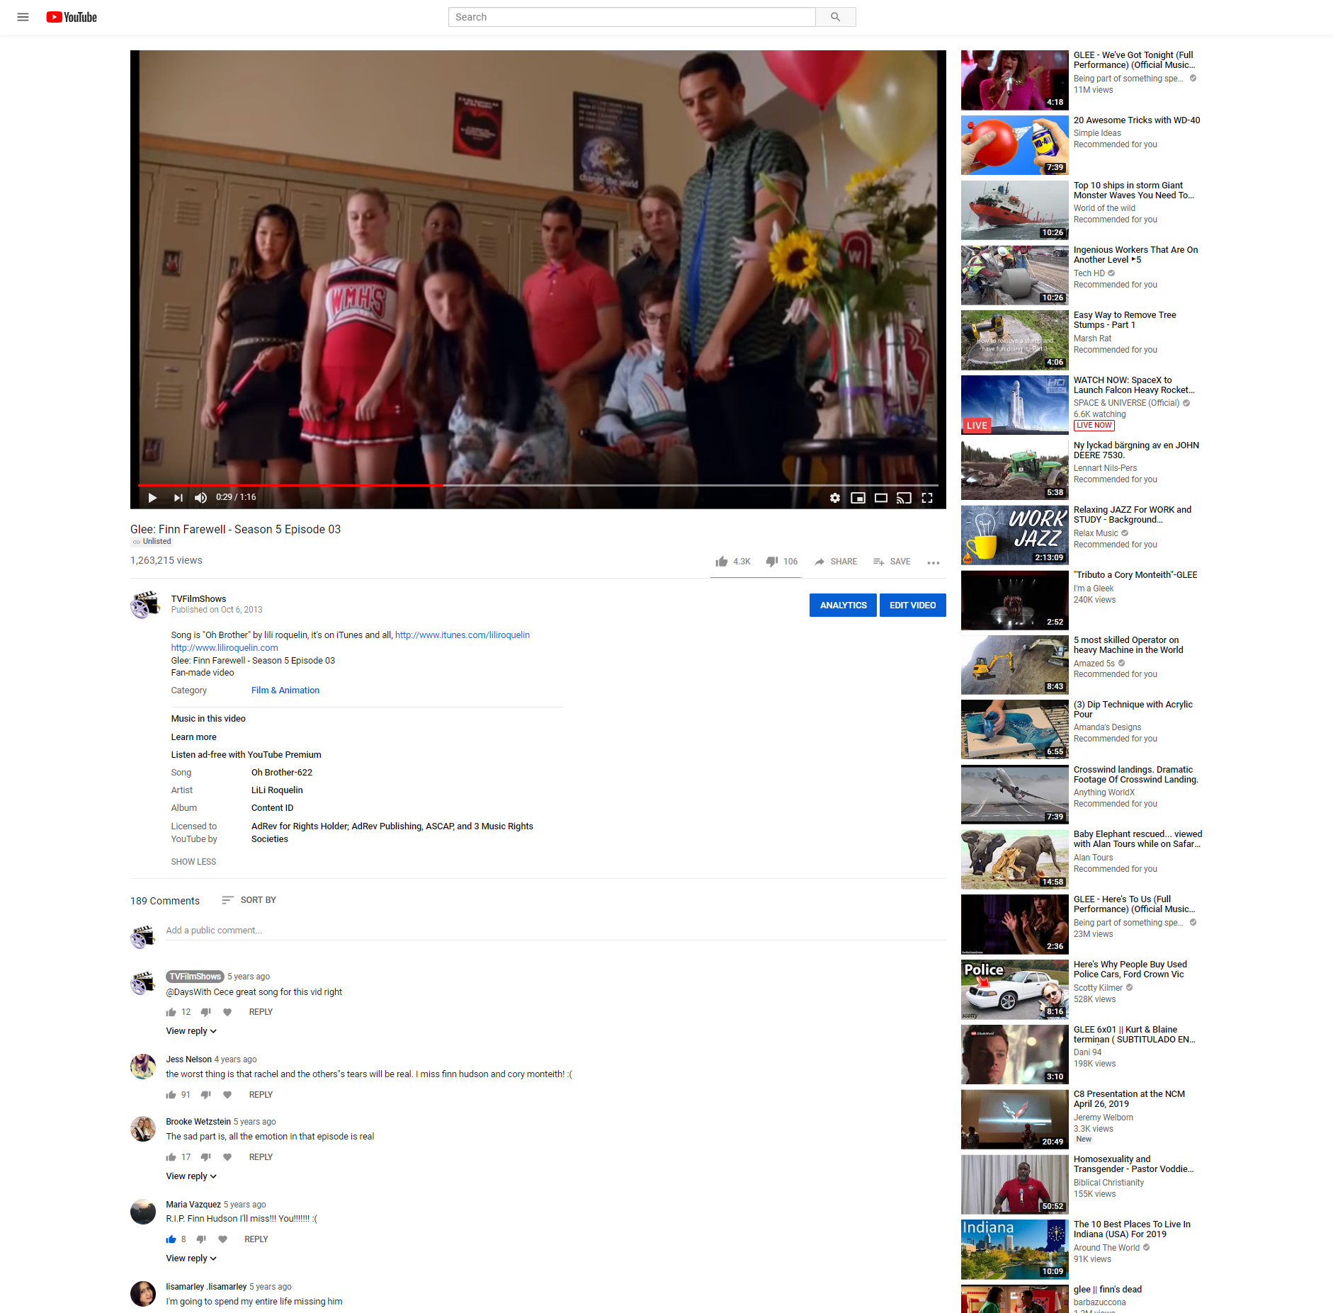Like TVFilmShows comment with 12 likes
The height and width of the screenshot is (1313, 1333).
click(x=171, y=1013)
